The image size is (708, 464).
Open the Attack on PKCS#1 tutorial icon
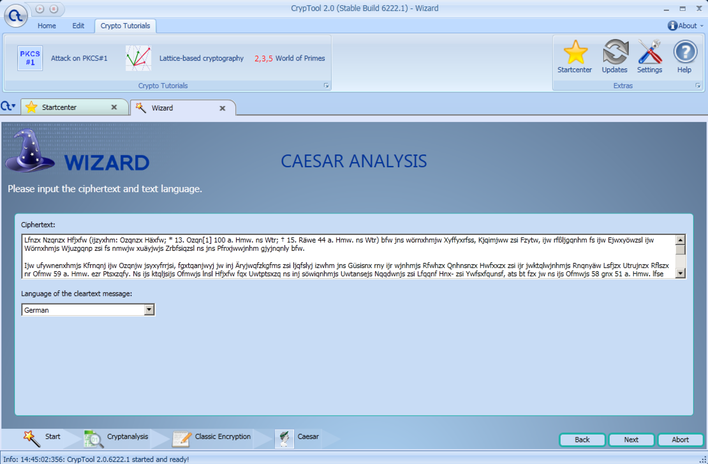tap(30, 58)
